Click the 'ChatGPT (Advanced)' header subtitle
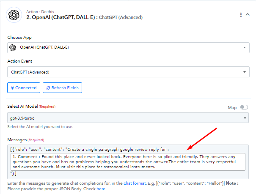The height and width of the screenshot is (194, 256). (121, 17)
